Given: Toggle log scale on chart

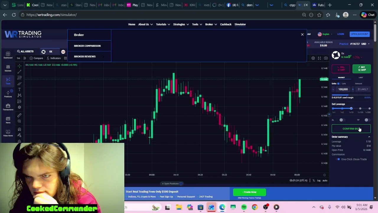Looking at the screenshot, I should (319, 180).
